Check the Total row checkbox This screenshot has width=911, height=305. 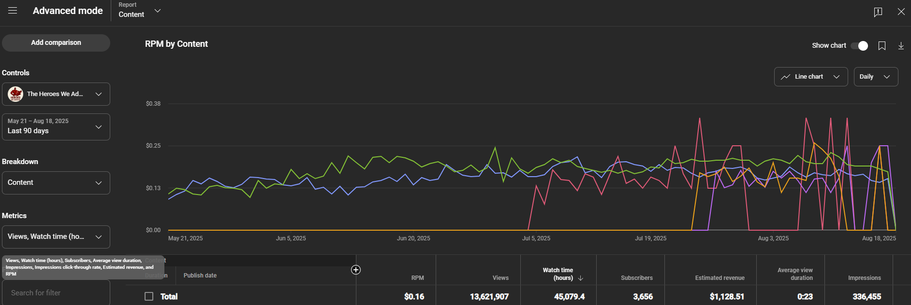[149, 296]
